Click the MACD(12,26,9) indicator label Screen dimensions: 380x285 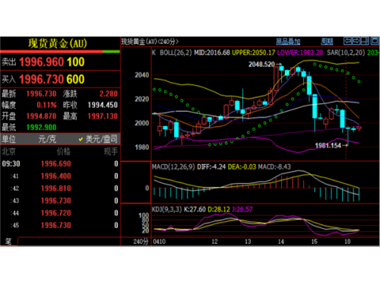[x=173, y=166]
